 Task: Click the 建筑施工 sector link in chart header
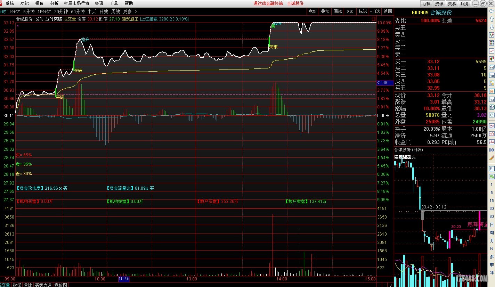pos(130,19)
